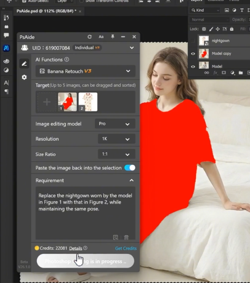Create new adjustment layer icon
The height and width of the screenshot is (283, 250).
[232, 73]
